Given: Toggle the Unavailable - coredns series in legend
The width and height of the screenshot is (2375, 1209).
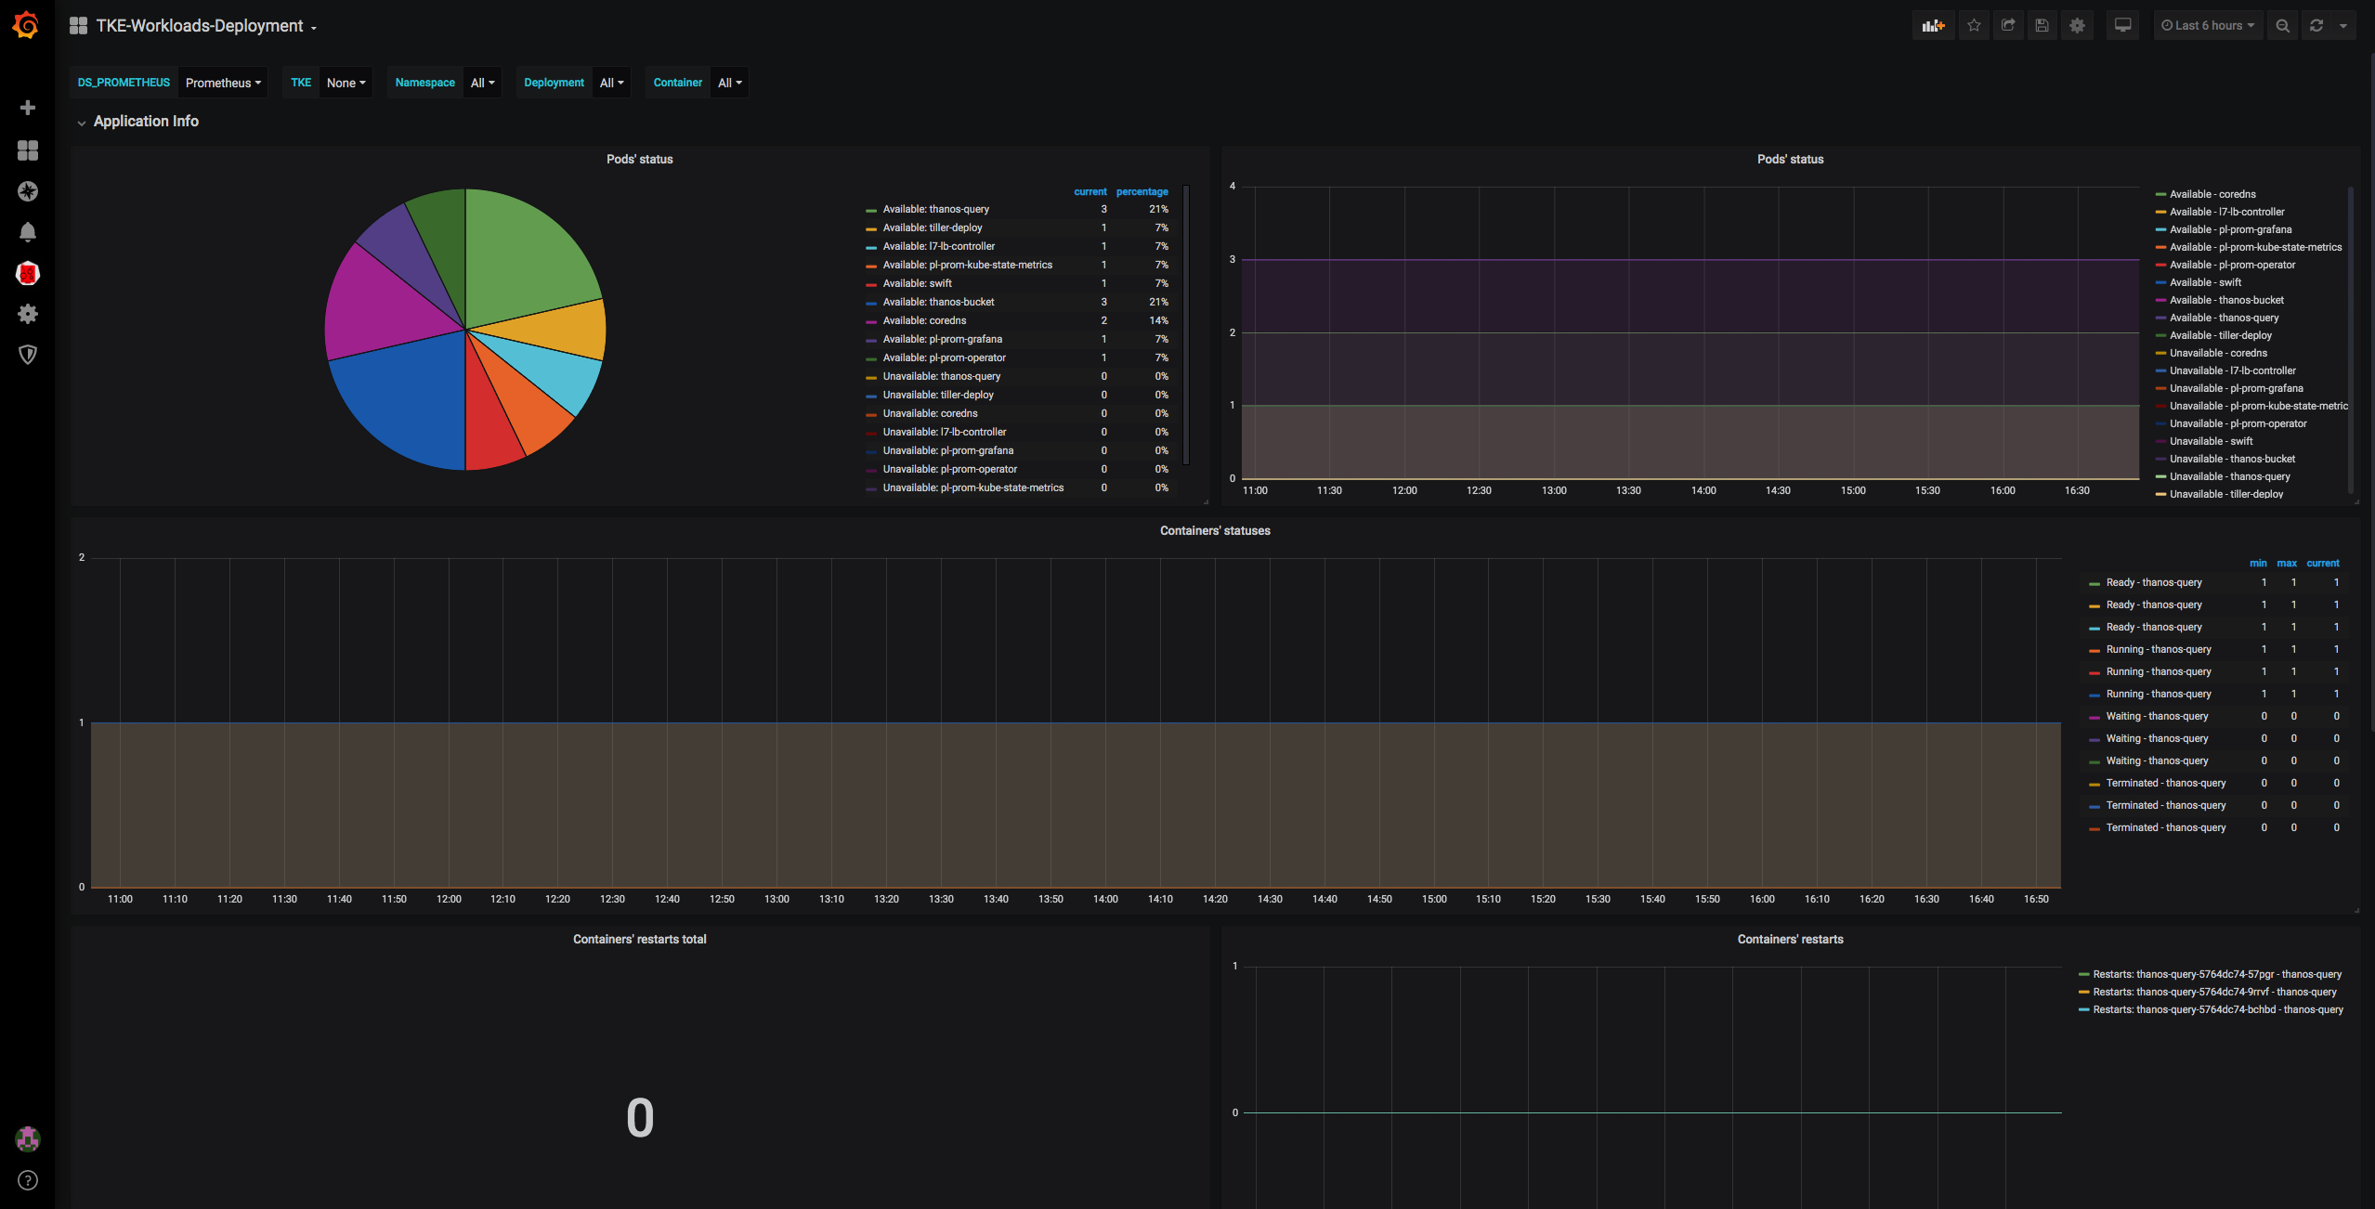Looking at the screenshot, I should [x=2218, y=353].
